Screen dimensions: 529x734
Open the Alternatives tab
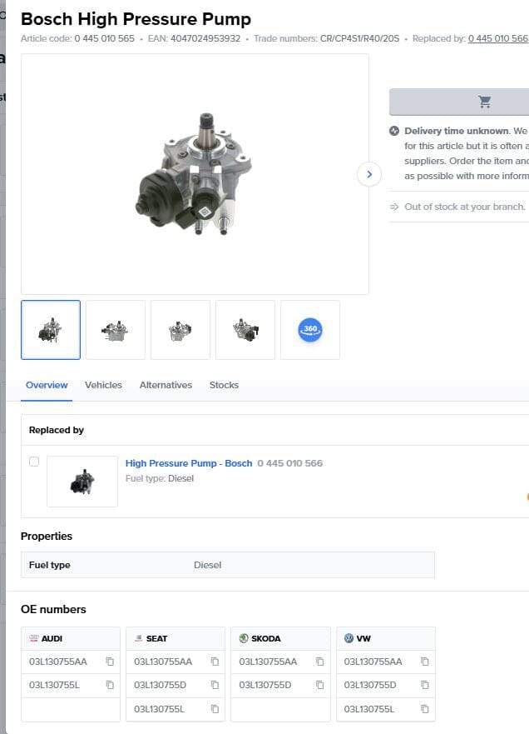coord(166,385)
